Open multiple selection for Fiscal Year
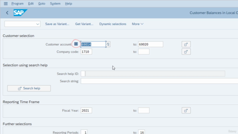 click(x=186, y=111)
